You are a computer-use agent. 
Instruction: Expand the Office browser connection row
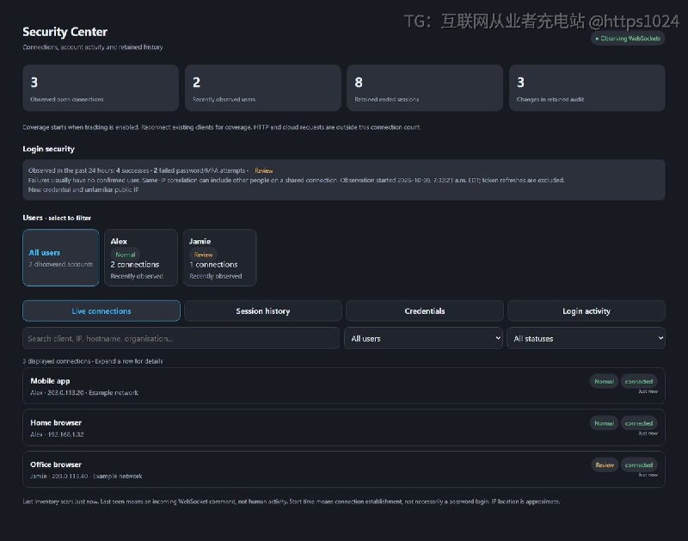click(344, 470)
